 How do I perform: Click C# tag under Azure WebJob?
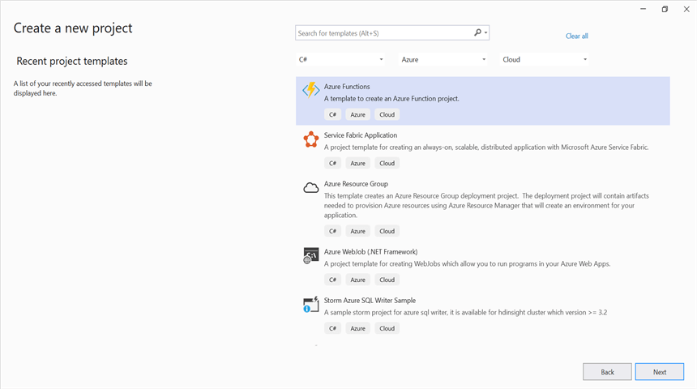[332, 280]
